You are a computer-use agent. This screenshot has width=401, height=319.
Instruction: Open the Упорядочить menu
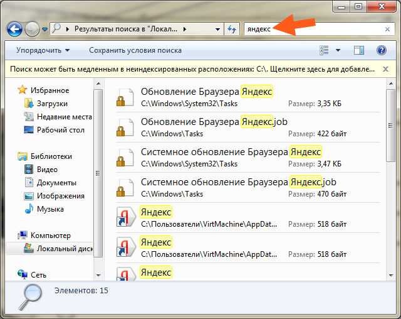coord(43,50)
